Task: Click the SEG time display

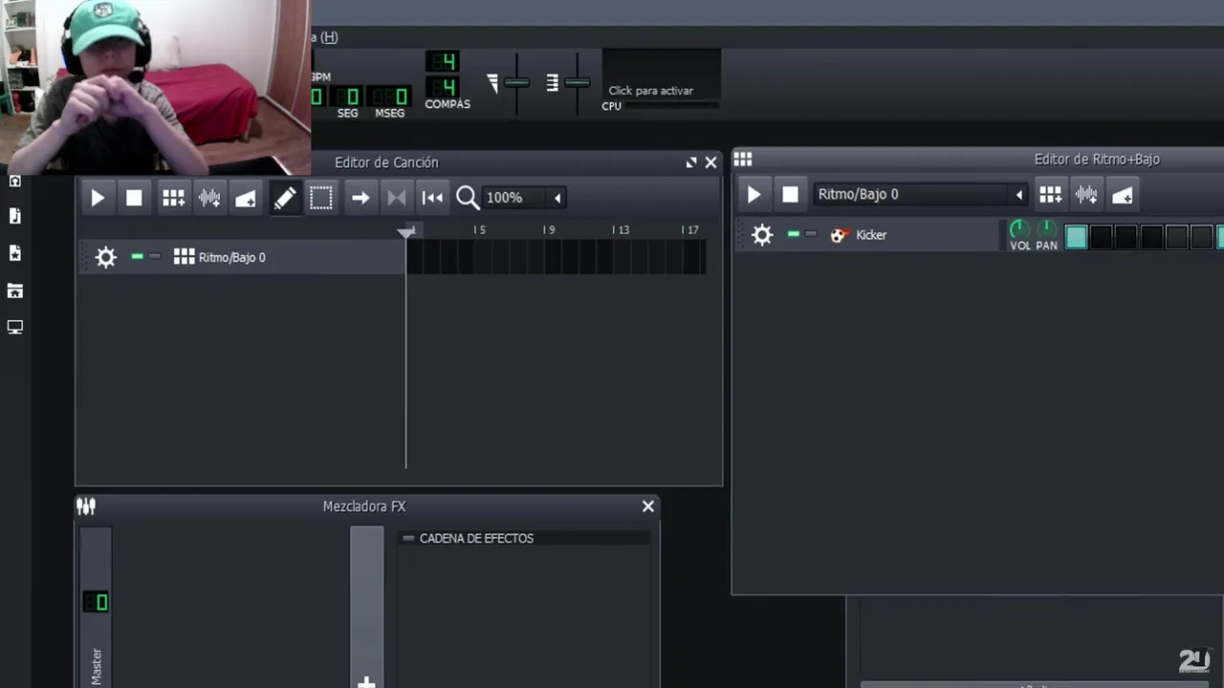Action: click(x=346, y=97)
